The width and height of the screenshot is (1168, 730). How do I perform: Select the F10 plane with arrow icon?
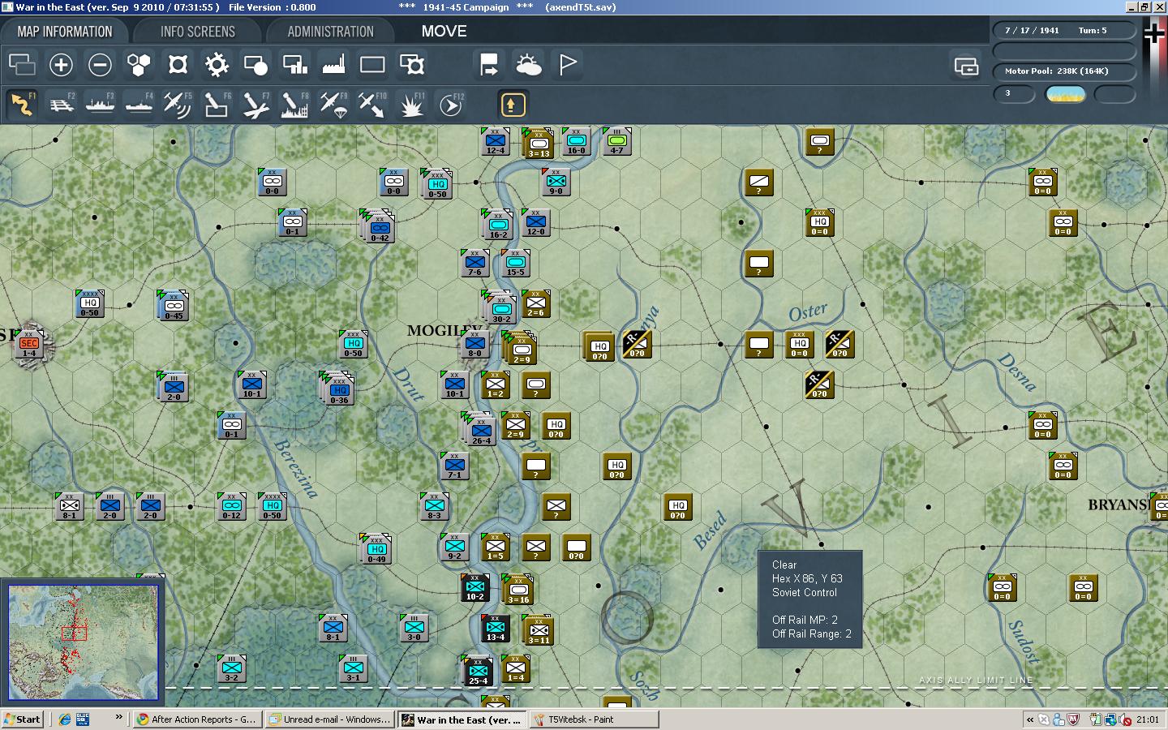pyautogui.click(x=372, y=105)
